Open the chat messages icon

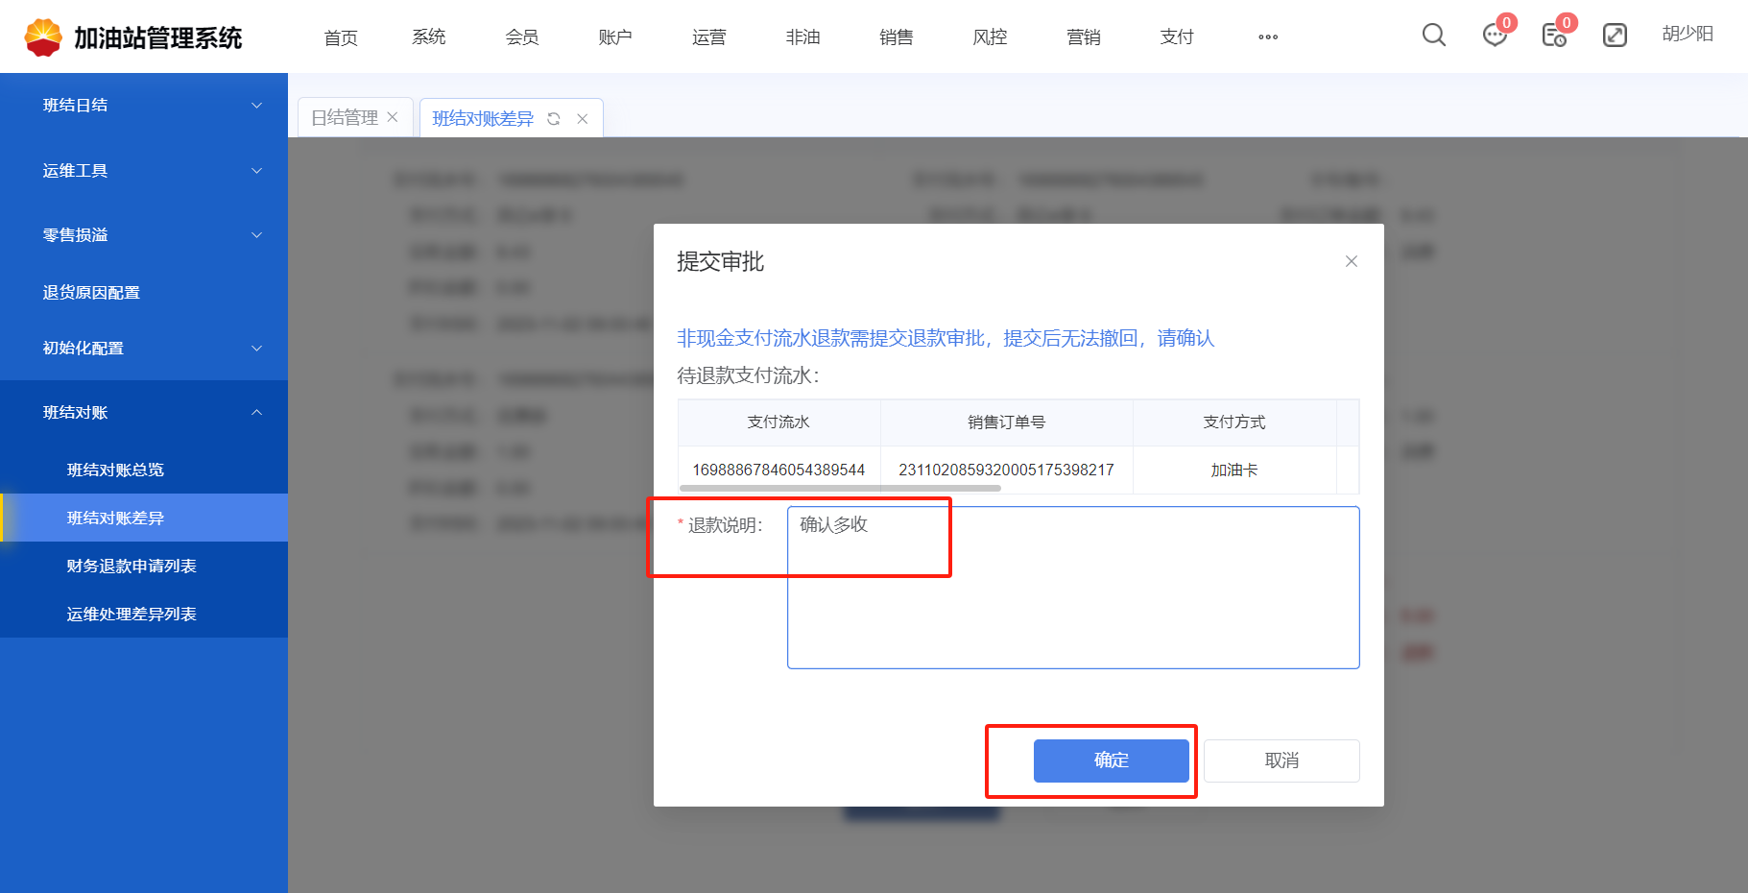[x=1494, y=36]
